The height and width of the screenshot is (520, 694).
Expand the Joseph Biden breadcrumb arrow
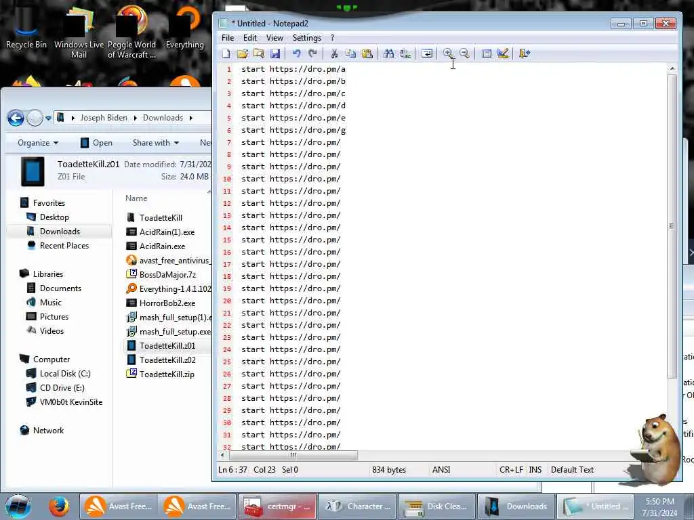[x=135, y=118]
